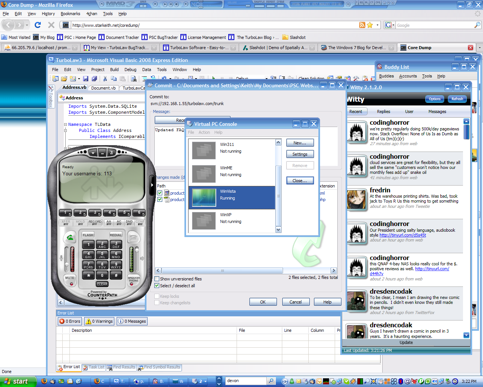Viewport: 483px width, 387px height.
Task: Tap the # key on softphone keypad
Action: point(116,275)
